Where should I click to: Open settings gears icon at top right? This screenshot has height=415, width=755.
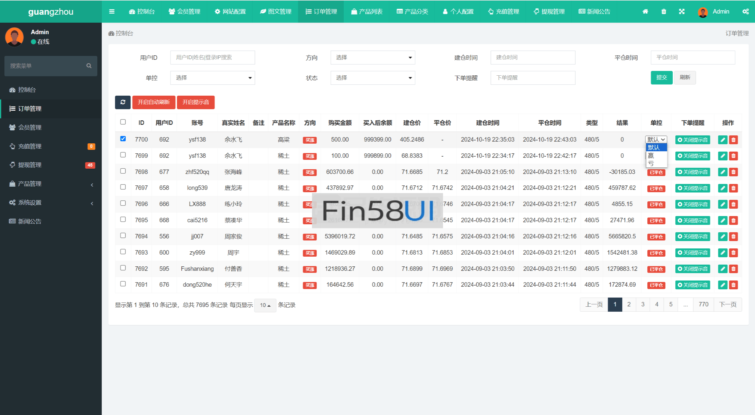click(x=746, y=11)
